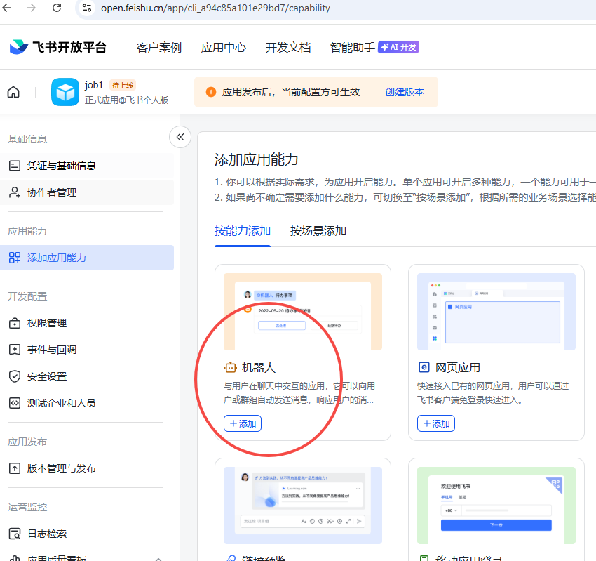This screenshot has width=596, height=561.
Task: Click the 创建版本 link
Action: (405, 92)
